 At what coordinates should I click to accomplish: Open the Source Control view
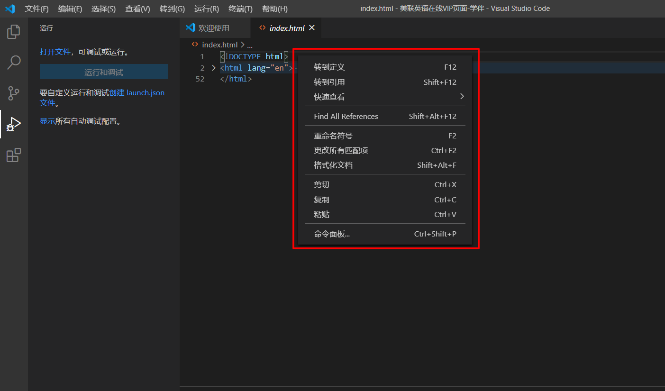point(14,93)
